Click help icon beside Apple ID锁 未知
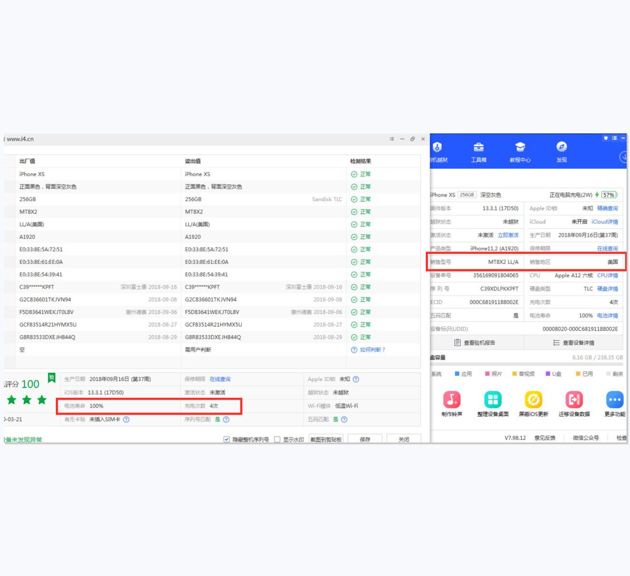The image size is (630, 576). click(356, 379)
